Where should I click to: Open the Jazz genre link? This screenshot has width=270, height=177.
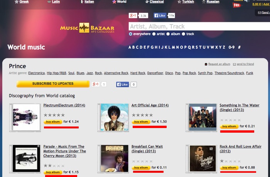pyautogui.click(x=89, y=73)
